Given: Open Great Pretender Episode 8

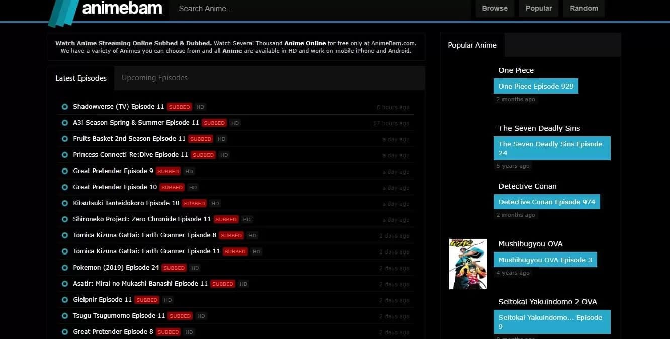Looking at the screenshot, I should click(x=113, y=332).
